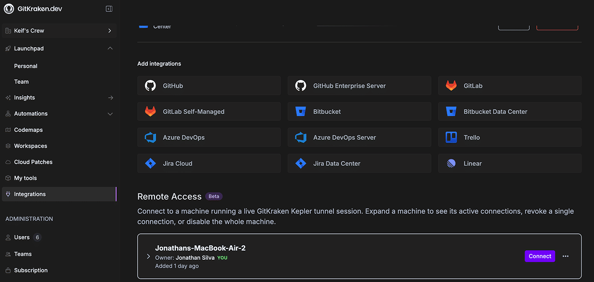
Task: Open the Subscription page
Action: 59,270
